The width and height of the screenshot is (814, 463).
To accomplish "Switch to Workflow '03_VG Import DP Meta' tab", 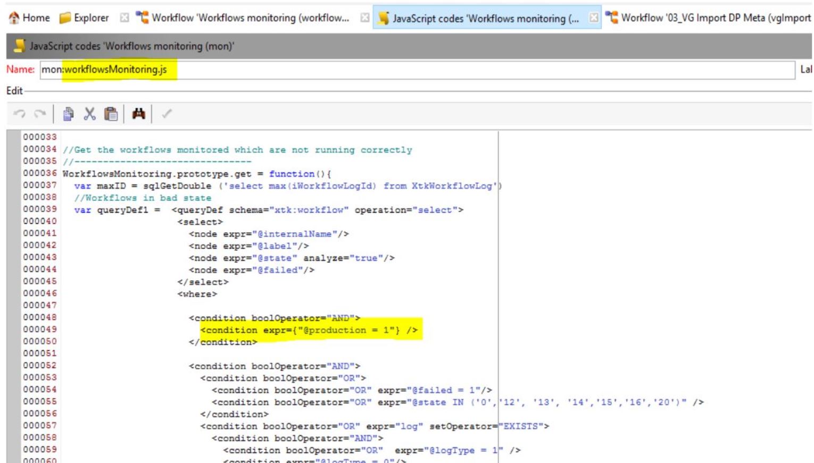I will pos(710,18).
